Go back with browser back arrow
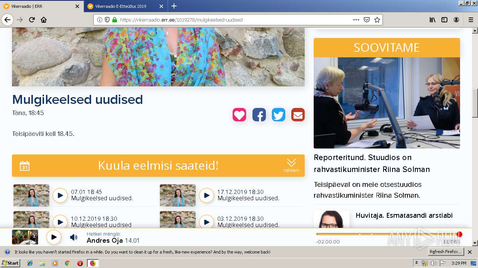The image size is (478, 268). pyautogui.click(x=7, y=20)
